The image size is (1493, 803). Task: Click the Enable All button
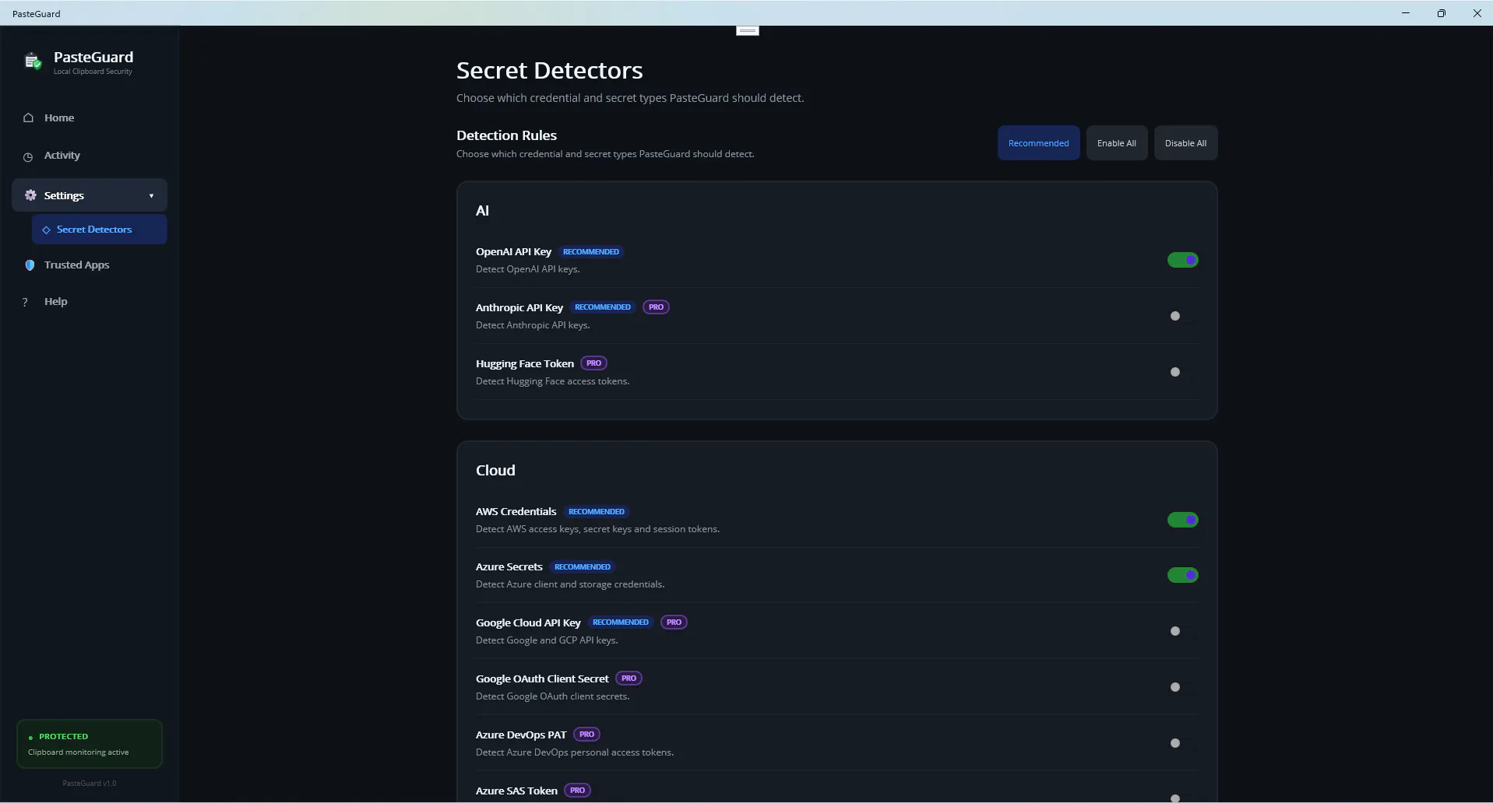point(1116,143)
